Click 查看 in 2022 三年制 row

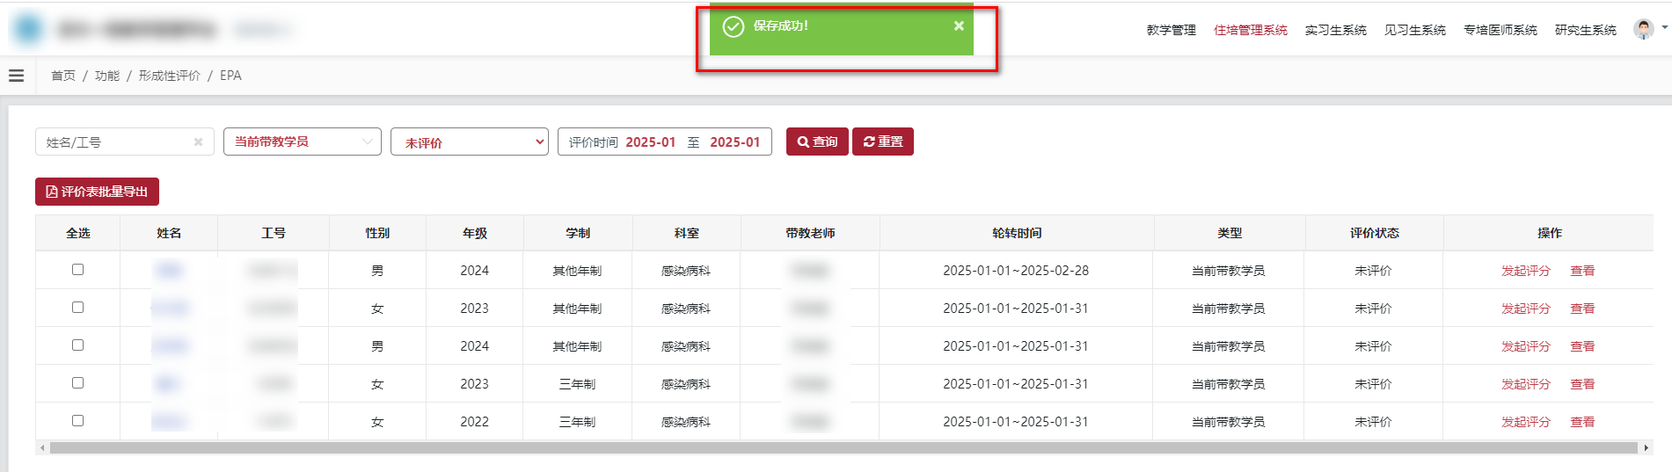(x=1582, y=422)
